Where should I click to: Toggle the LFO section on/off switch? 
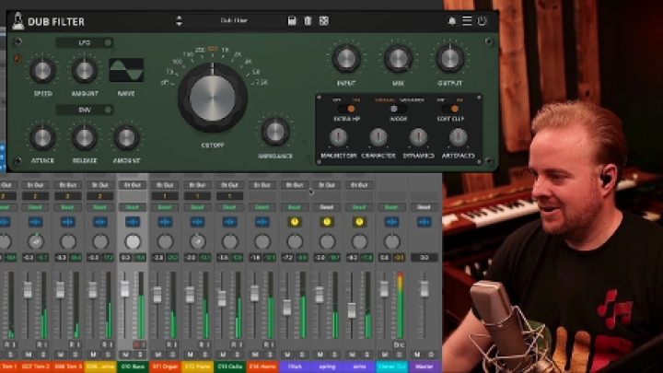click(108, 42)
